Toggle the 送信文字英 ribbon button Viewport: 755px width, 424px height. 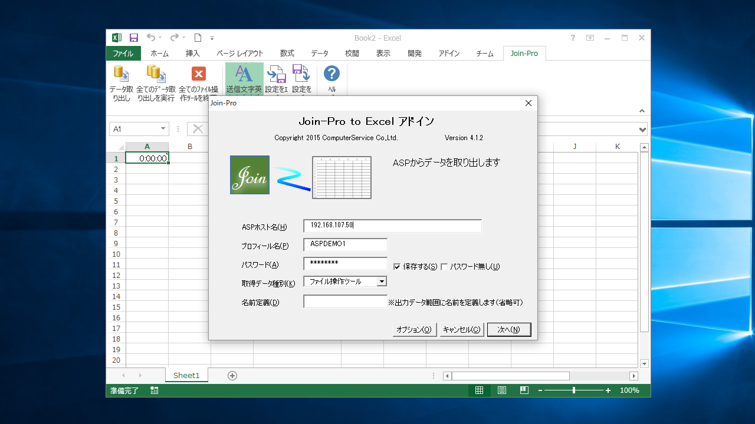244,79
